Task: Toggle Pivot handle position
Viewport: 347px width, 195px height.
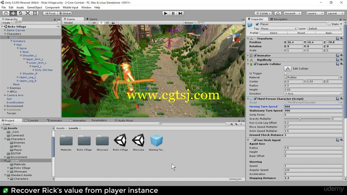Action: coord(50,13)
